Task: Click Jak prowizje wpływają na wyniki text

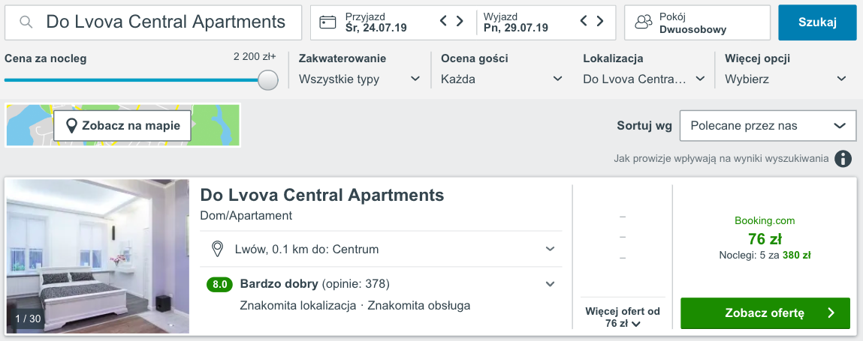Action: tap(721, 159)
